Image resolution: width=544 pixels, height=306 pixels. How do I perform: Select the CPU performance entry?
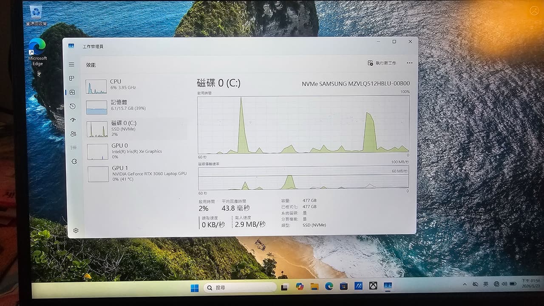click(x=135, y=86)
